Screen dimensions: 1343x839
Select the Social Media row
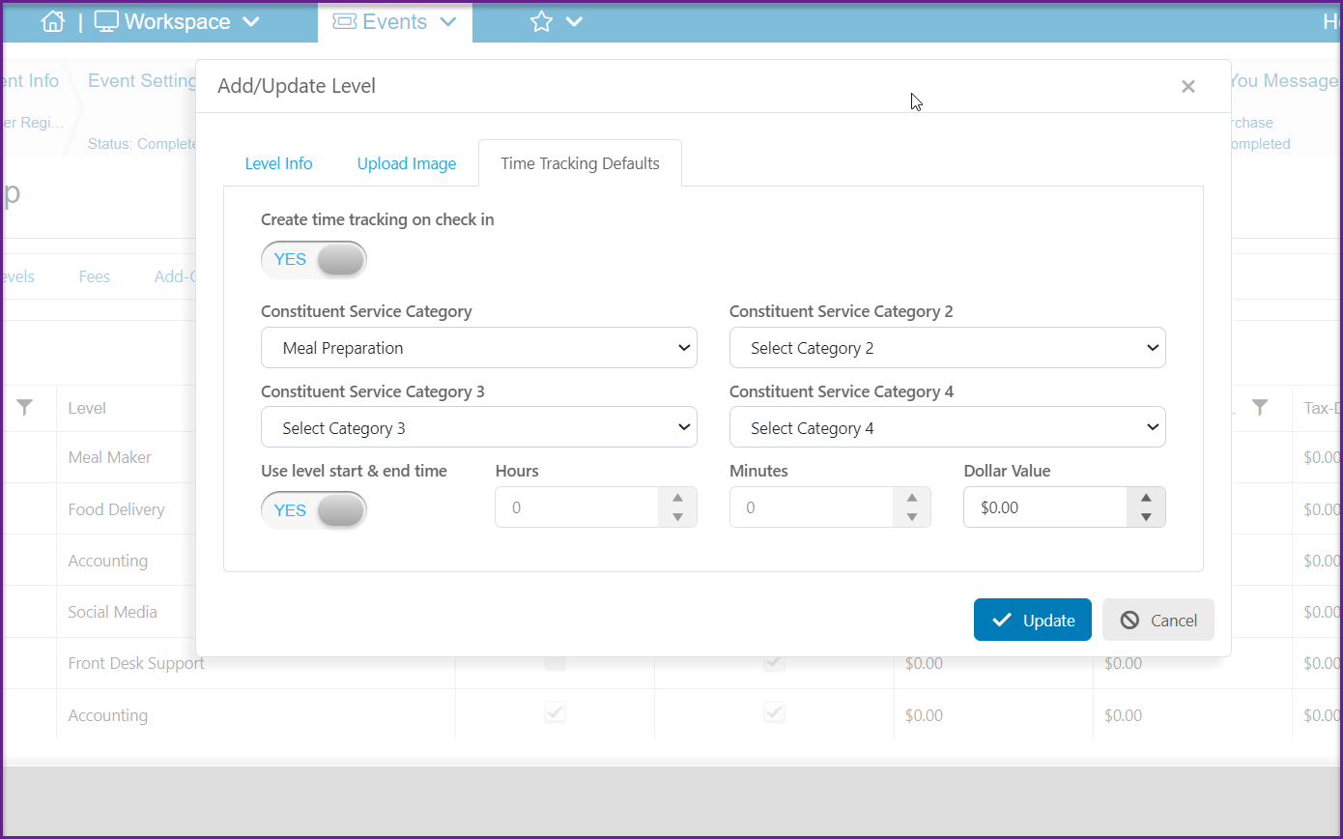(x=112, y=612)
